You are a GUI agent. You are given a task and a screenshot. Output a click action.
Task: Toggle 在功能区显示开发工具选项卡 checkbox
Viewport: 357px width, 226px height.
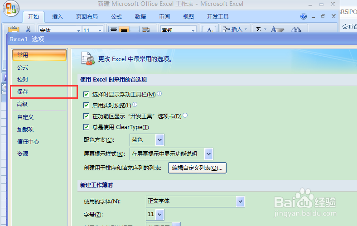[x=86, y=116]
